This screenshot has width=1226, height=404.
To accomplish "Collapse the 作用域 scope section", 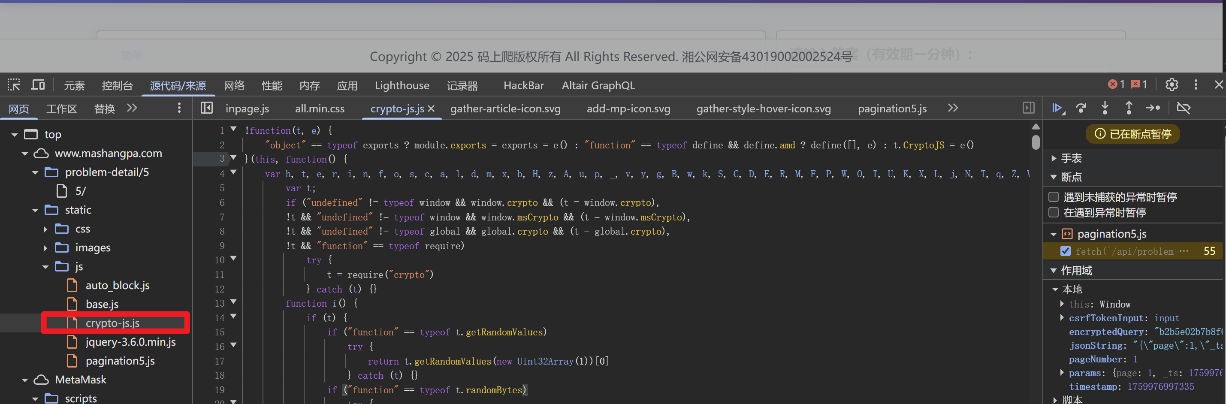I will 1054,271.
